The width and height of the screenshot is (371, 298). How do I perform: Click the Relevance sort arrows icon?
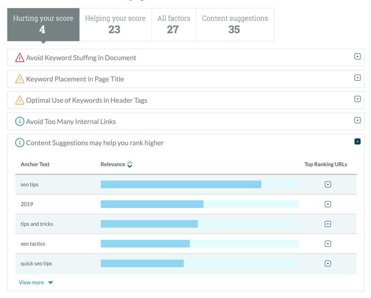coord(130,164)
